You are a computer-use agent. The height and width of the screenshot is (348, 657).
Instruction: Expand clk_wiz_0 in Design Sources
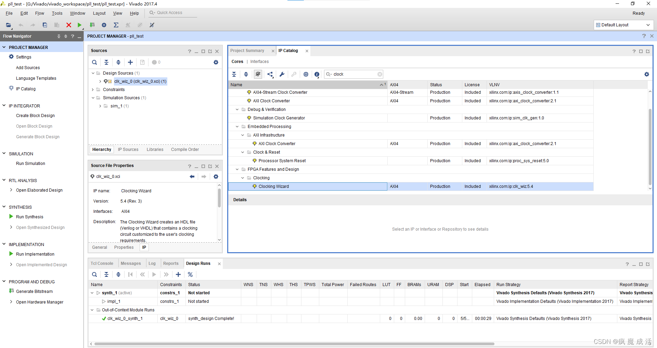(100, 81)
